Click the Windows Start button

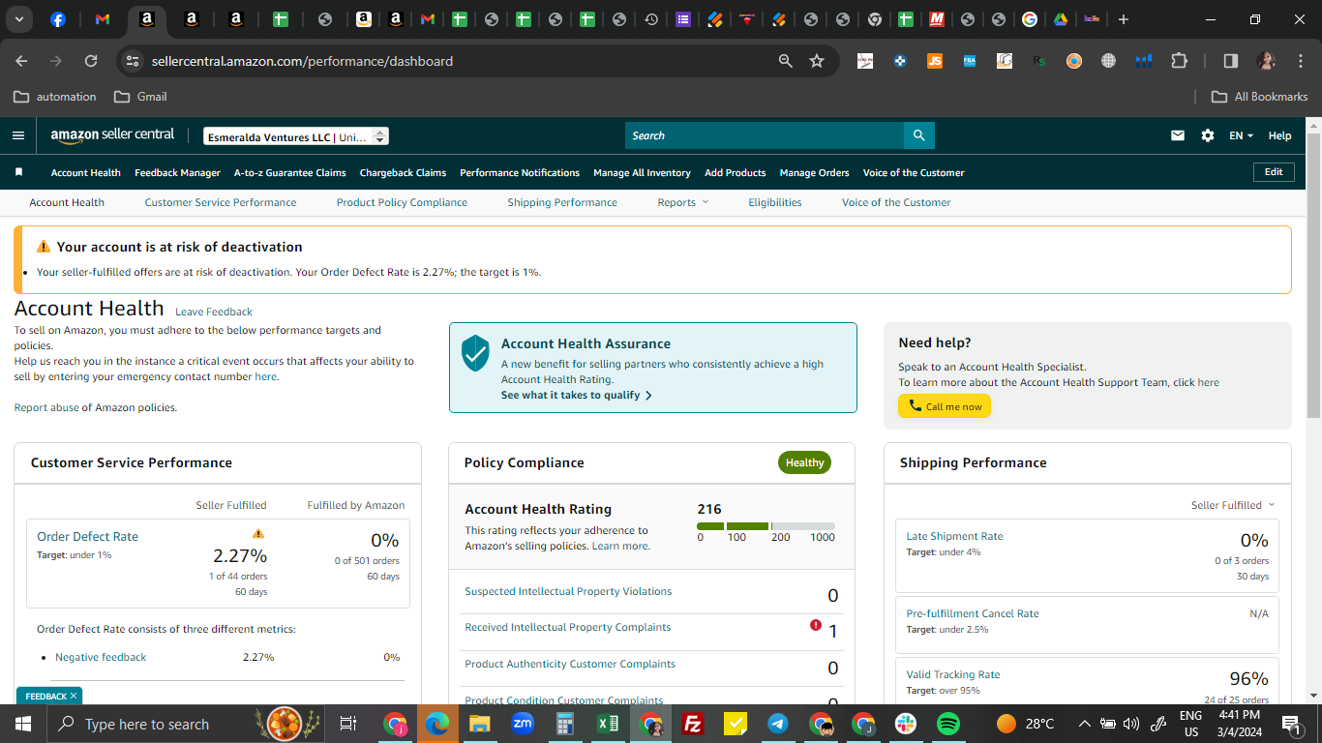click(22, 724)
